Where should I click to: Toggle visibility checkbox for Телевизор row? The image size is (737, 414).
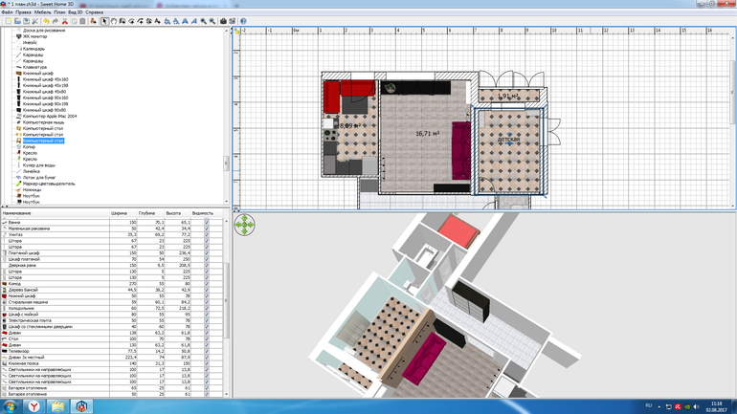(206, 351)
